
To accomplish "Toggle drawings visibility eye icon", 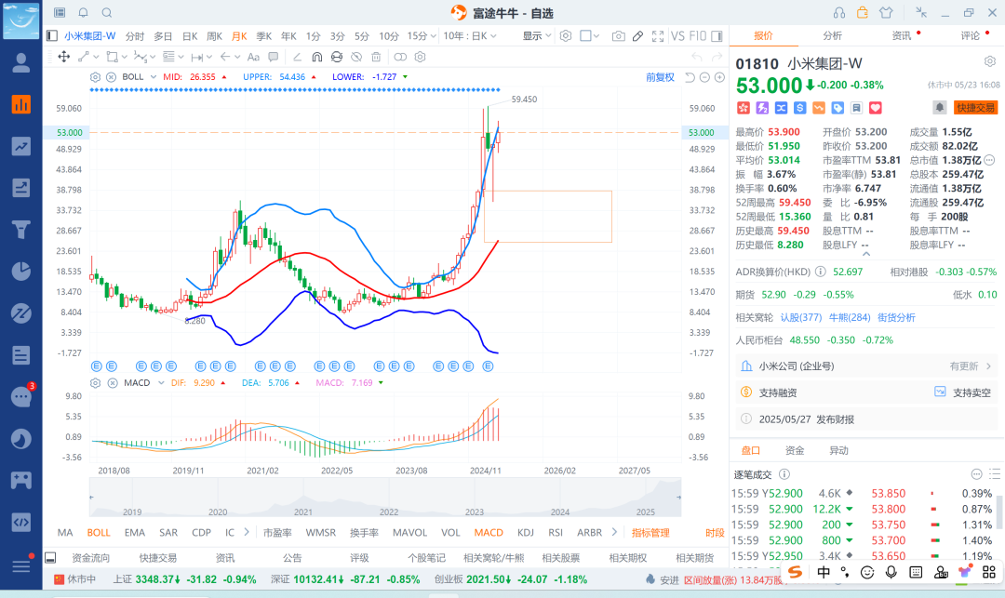I will 356,57.
